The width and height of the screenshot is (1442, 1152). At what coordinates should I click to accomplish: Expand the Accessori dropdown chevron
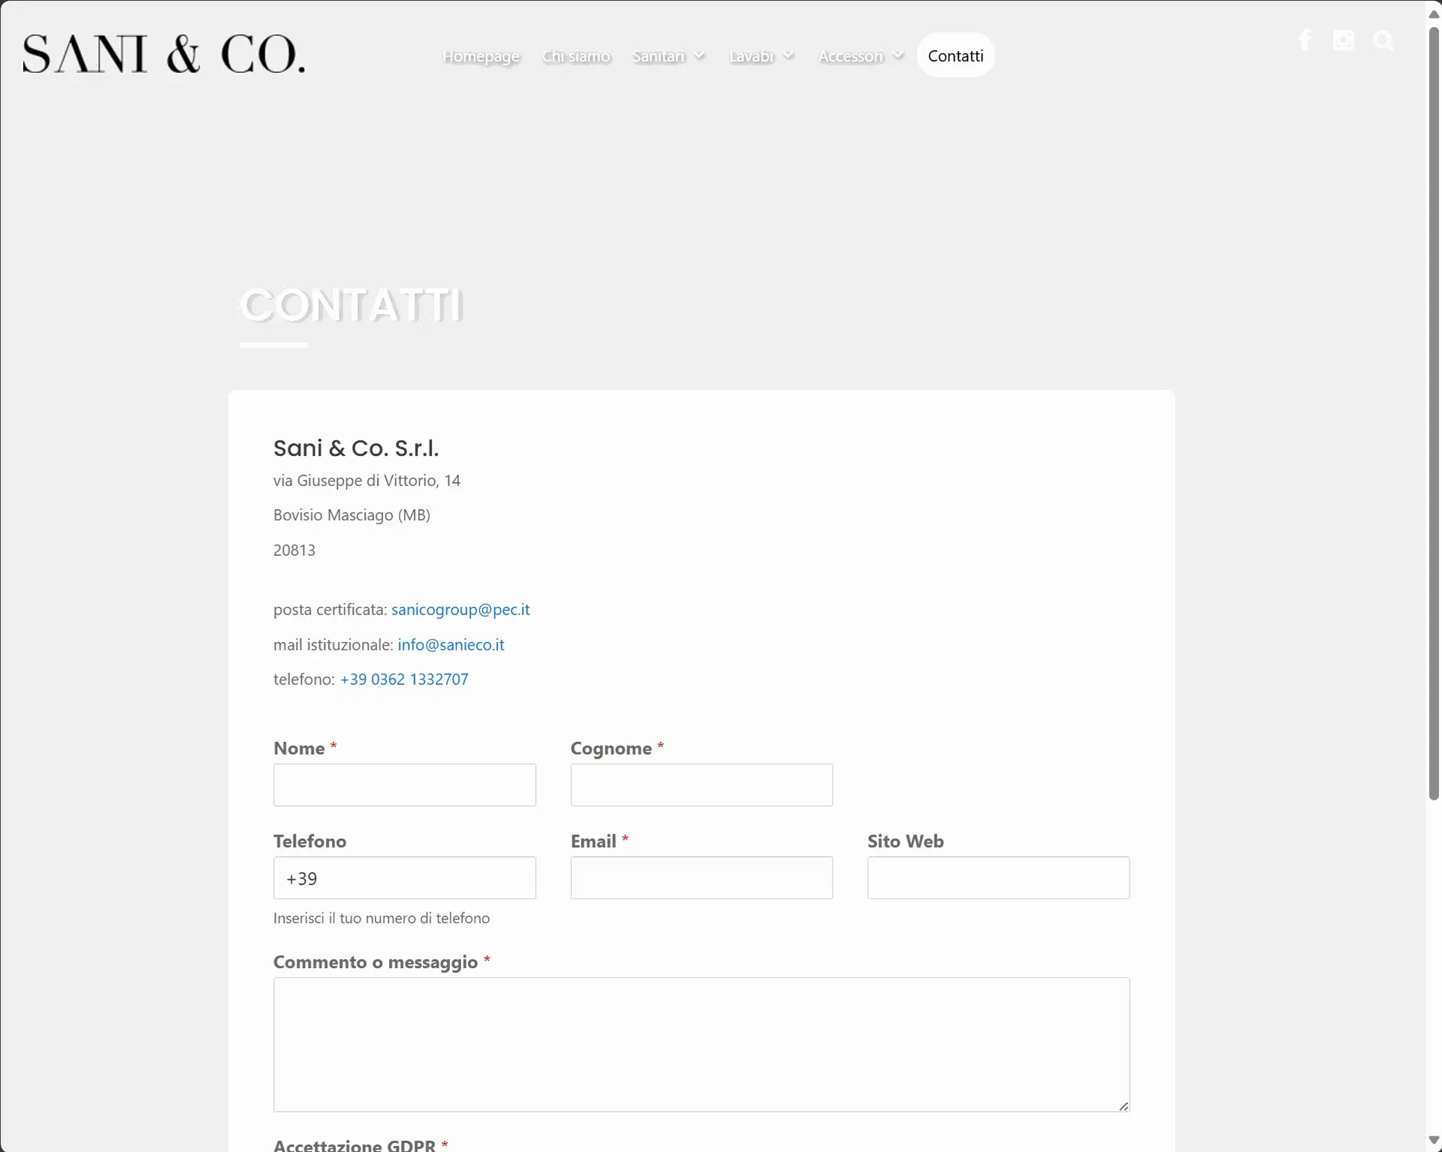click(x=898, y=56)
